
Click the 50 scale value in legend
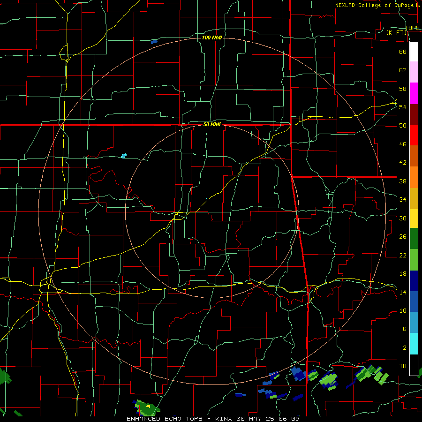(403, 125)
